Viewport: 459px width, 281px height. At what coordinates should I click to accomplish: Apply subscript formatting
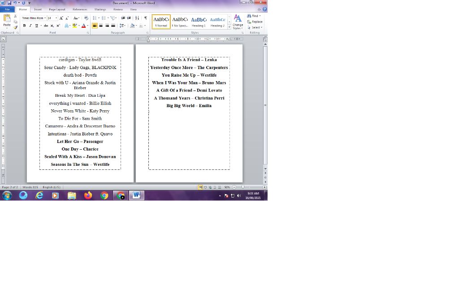(52, 26)
